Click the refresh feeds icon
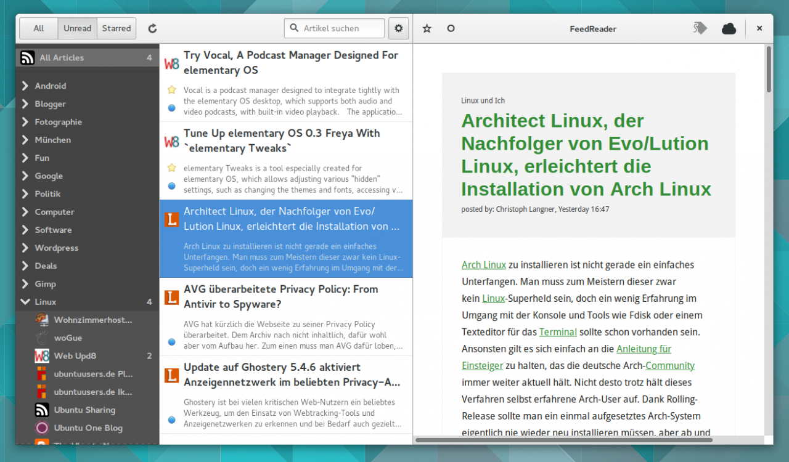The image size is (789, 462). (153, 28)
